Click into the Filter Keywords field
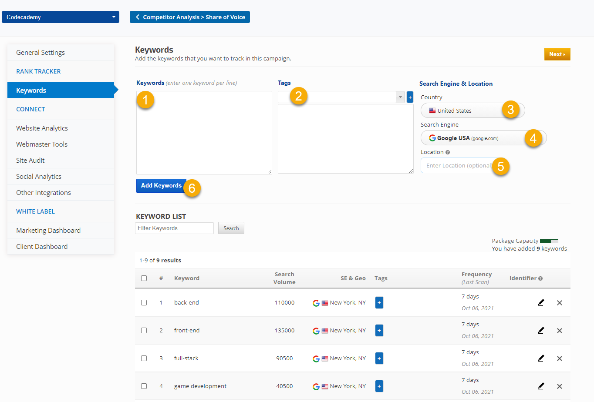Image resolution: width=594 pixels, height=402 pixels. click(x=174, y=228)
